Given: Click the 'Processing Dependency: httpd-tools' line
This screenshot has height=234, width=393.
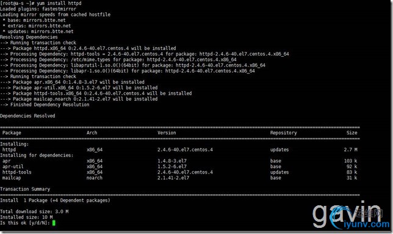Looking at the screenshot, I should point(145,54).
